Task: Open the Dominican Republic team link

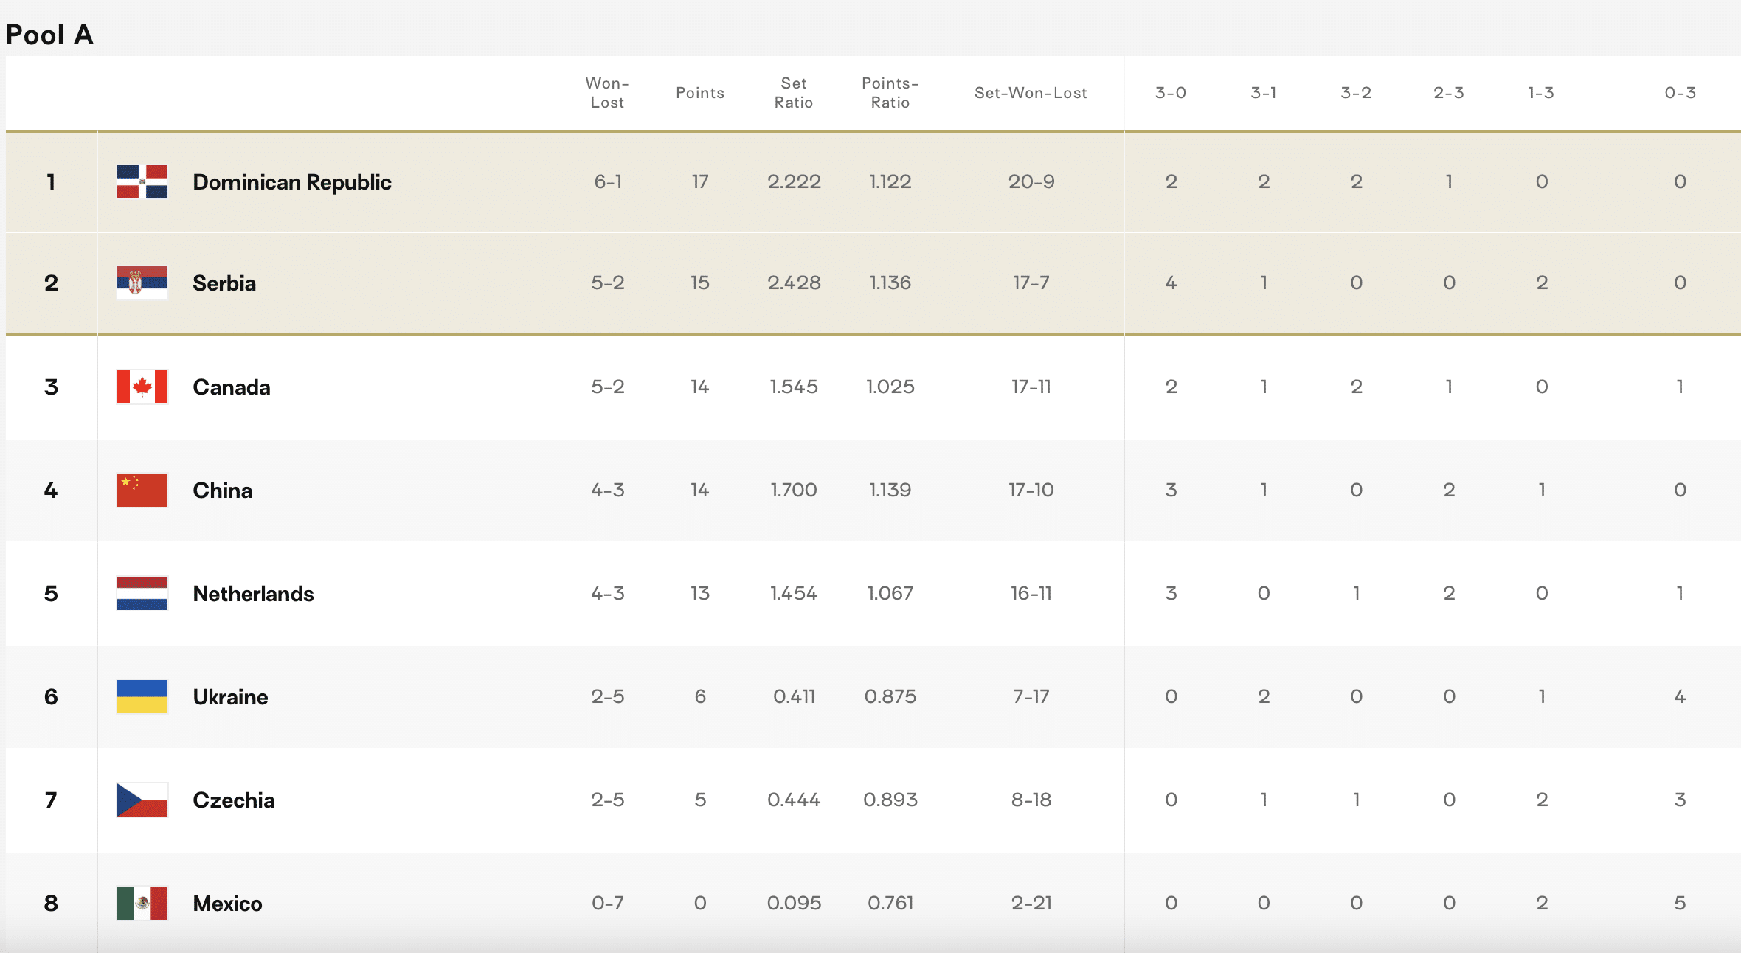Action: tap(291, 182)
